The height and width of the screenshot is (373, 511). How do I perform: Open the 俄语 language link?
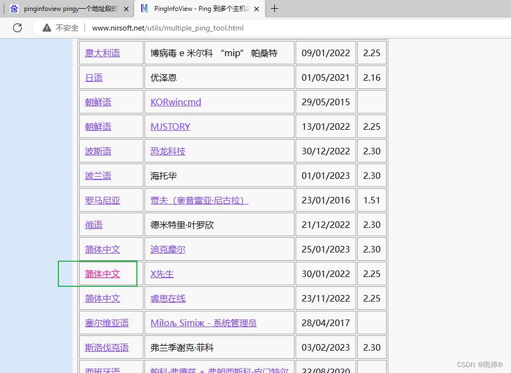93,224
